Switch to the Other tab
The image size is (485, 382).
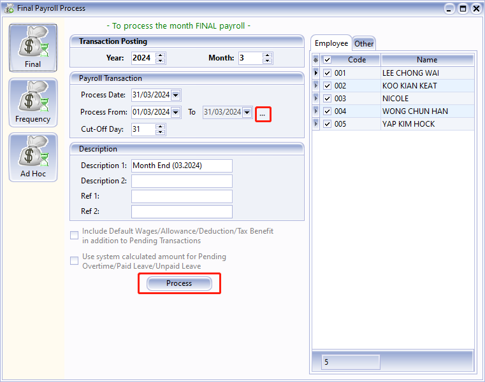pos(365,44)
